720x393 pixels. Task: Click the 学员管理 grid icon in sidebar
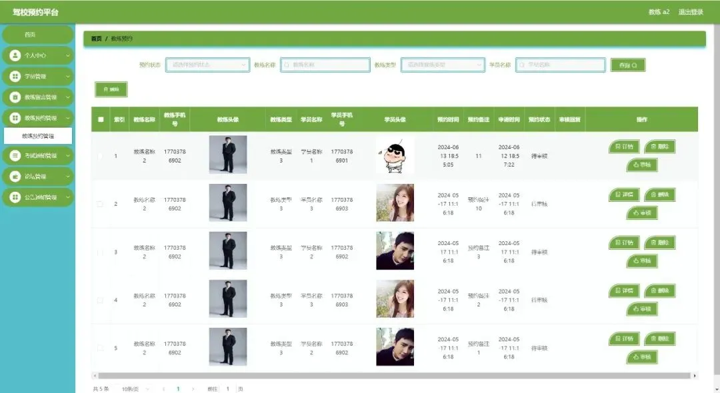click(x=15, y=76)
